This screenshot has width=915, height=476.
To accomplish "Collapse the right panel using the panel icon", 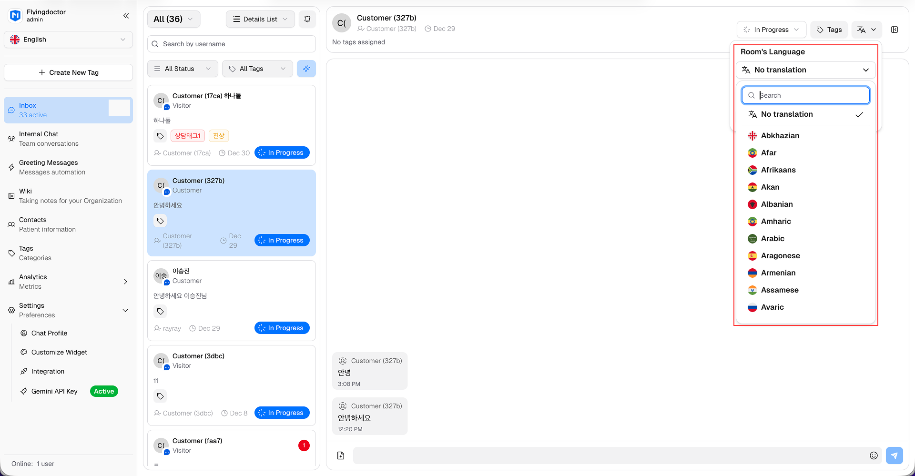I will (x=895, y=30).
